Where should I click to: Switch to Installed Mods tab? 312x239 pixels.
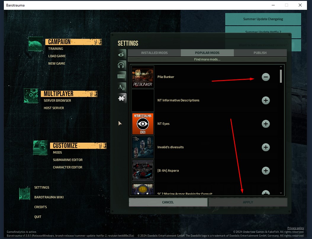click(x=154, y=53)
